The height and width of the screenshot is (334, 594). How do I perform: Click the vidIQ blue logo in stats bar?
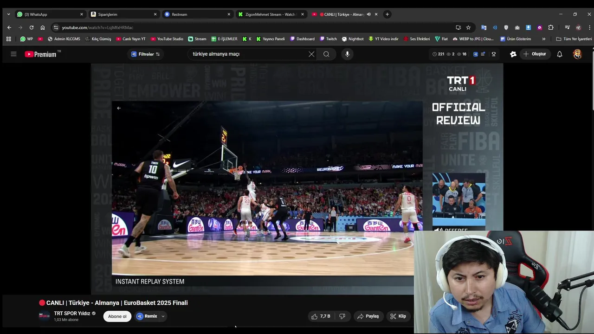475,54
